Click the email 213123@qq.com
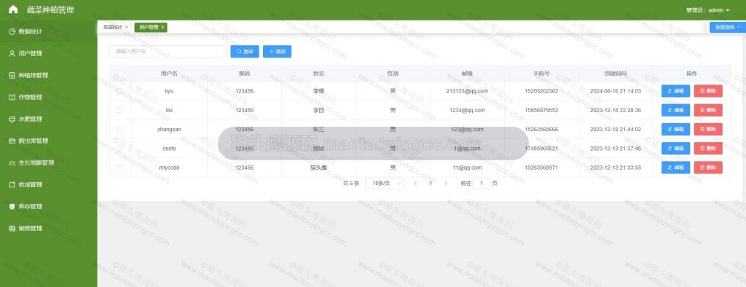 pos(467,91)
